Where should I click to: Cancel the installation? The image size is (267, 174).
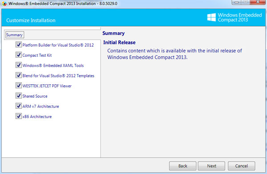[242, 166]
